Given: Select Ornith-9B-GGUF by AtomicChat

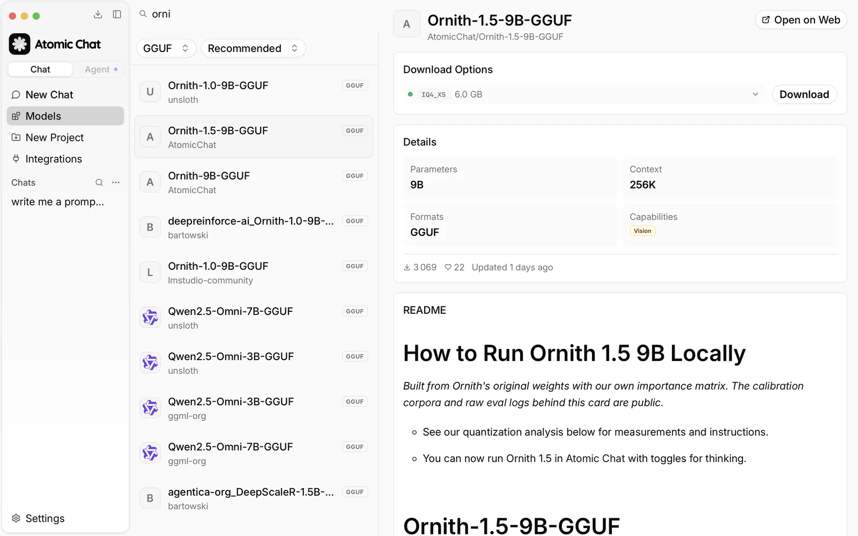Looking at the screenshot, I should 254,182.
